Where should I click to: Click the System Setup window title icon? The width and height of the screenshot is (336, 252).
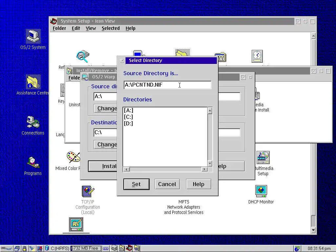coord(53,21)
